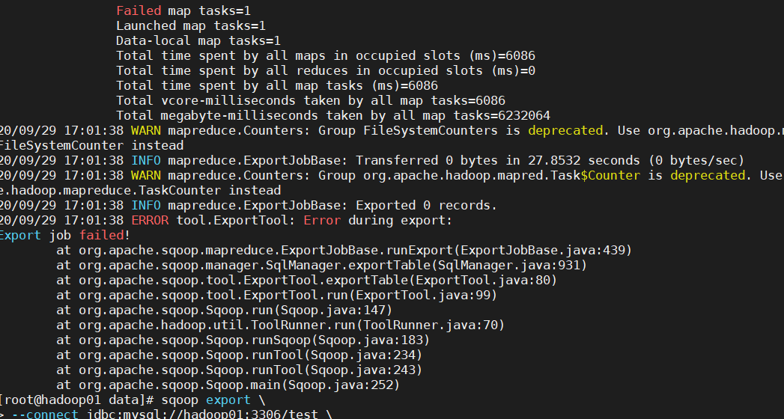Image resolution: width=784 pixels, height=419 pixels.
Task: Click the Sqoop.main(Sqoop.java:252) line
Action: pos(228,385)
